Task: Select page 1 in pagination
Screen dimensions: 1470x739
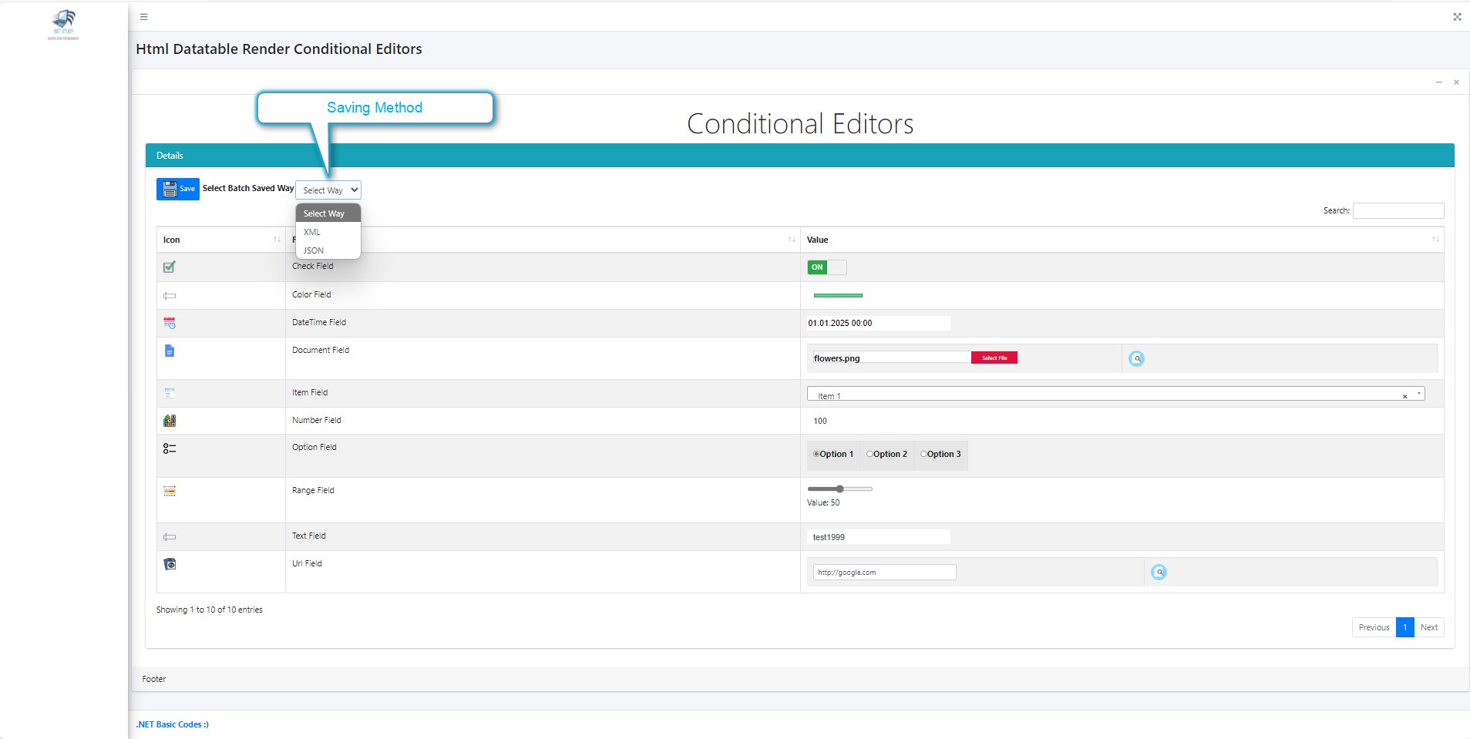Action: coord(1405,627)
